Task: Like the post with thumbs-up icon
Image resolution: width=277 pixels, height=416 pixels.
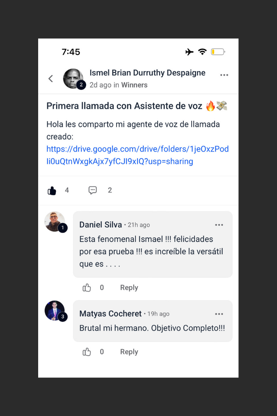Action: click(52, 191)
